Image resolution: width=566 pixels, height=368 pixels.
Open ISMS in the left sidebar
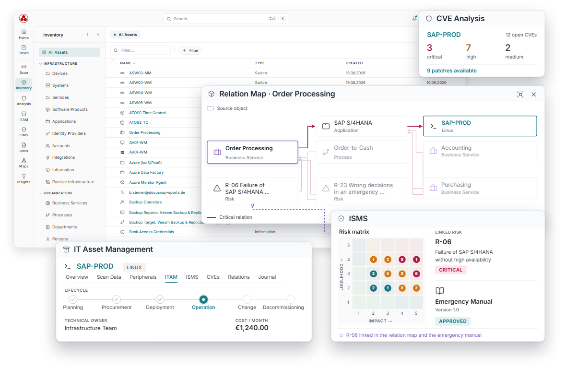24,132
